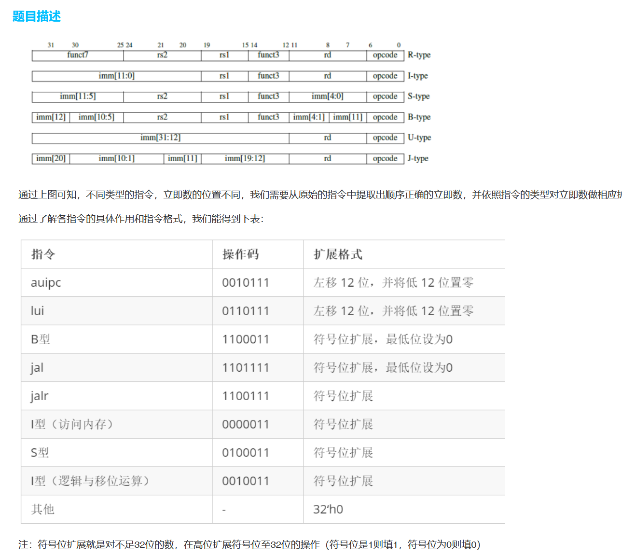Select the auipc table cell

pos(46,283)
